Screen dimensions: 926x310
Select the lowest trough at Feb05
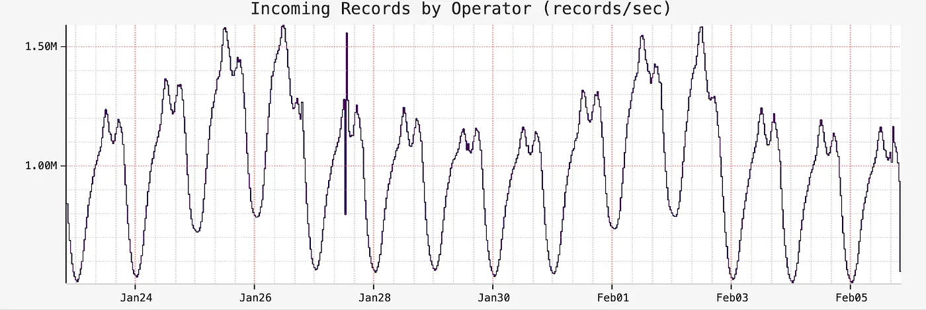pos(851,281)
